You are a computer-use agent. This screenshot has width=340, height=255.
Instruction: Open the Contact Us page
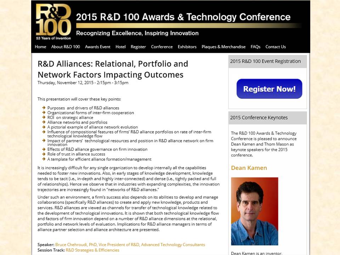pyautogui.click(x=276, y=47)
